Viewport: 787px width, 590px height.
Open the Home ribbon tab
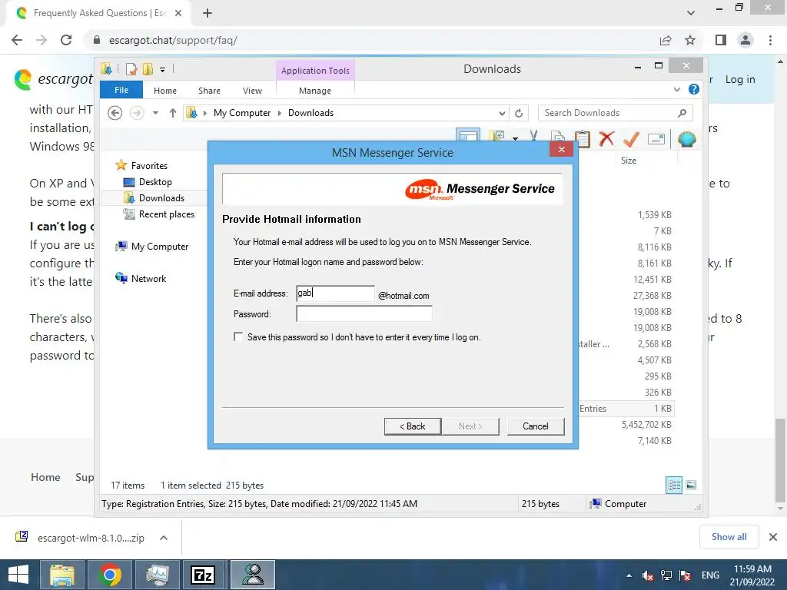(165, 91)
